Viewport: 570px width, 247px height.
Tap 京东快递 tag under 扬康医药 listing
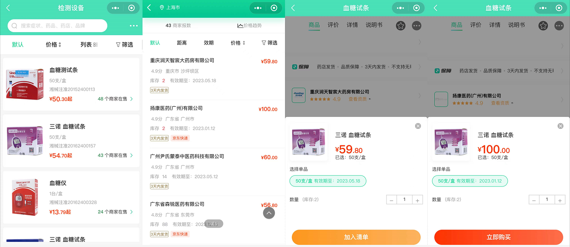pos(180,138)
